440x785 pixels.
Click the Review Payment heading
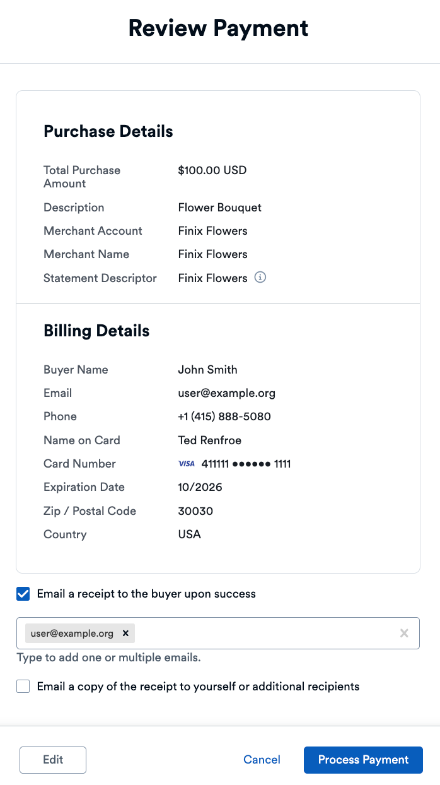[219, 28]
